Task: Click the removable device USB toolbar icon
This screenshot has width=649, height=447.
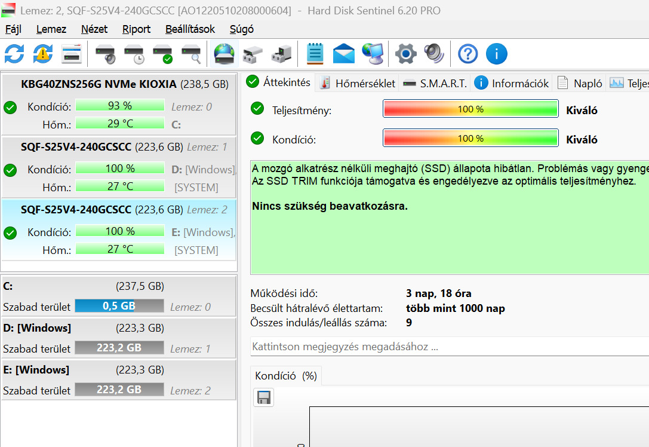Action: (281, 54)
